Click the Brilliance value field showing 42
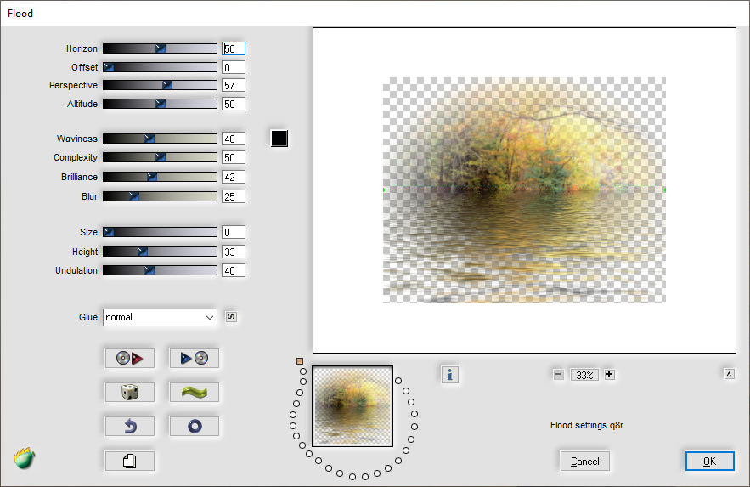 234,177
